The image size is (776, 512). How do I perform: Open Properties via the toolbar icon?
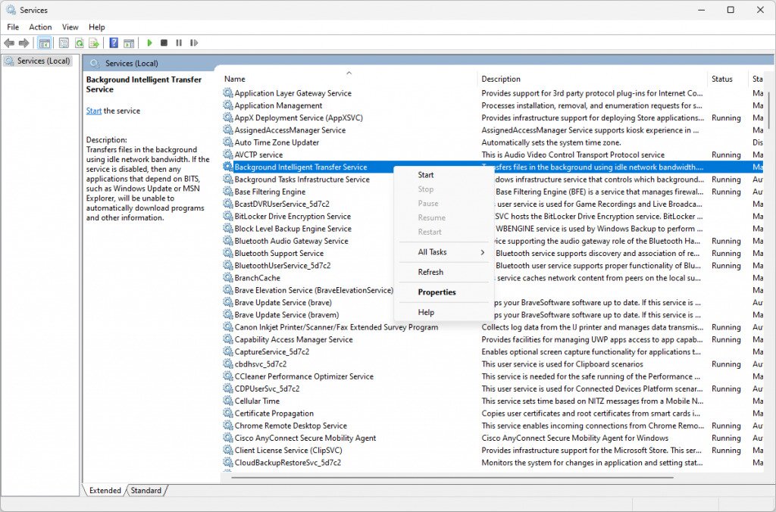[64, 42]
